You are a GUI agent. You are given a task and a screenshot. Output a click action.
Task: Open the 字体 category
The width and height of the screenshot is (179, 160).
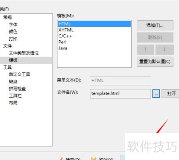coord(13,24)
